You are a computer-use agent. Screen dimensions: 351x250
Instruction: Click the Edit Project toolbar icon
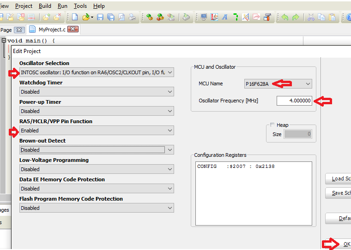tap(10, 17)
